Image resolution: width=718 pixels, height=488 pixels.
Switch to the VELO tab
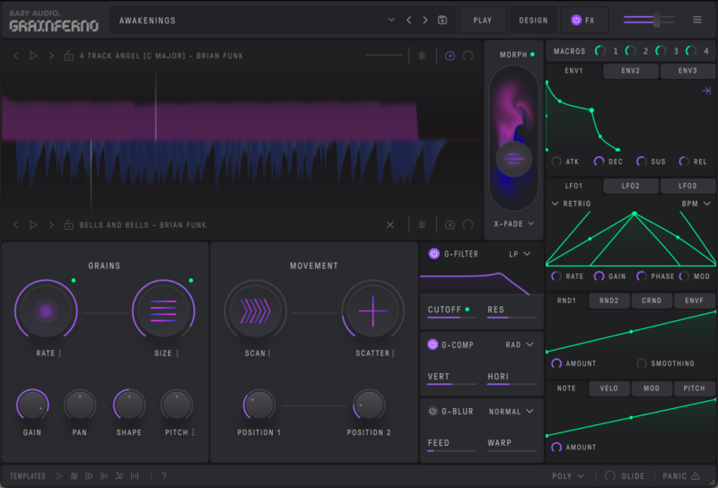[x=609, y=388]
